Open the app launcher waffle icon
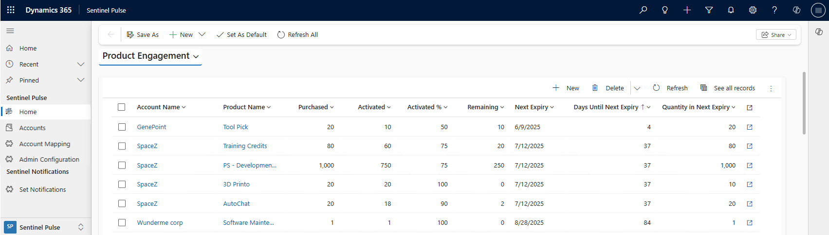 pyautogui.click(x=11, y=10)
